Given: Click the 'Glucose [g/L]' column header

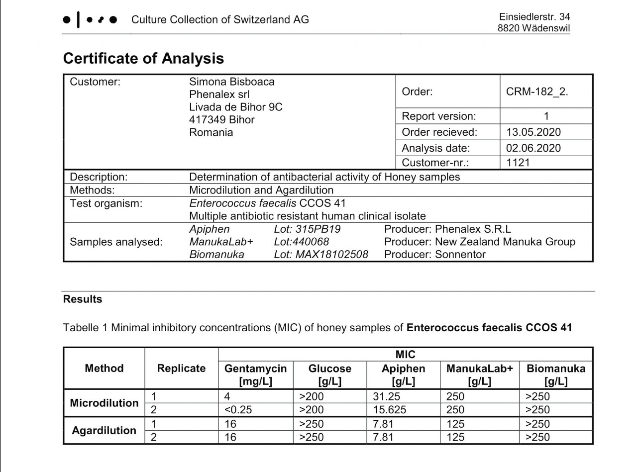Looking at the screenshot, I should coord(329,375).
